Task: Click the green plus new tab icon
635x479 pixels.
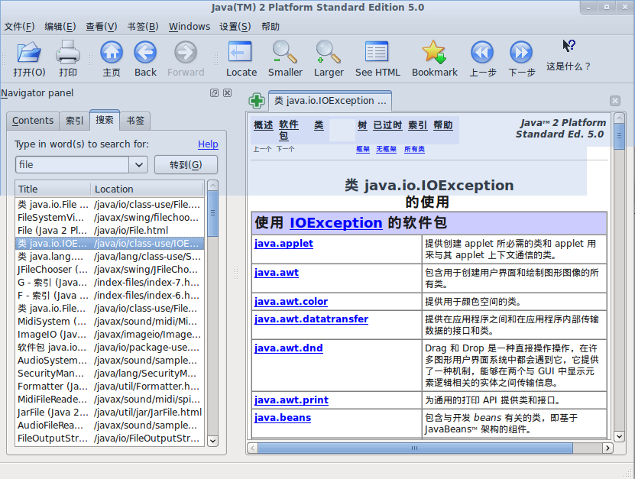Action: click(257, 101)
